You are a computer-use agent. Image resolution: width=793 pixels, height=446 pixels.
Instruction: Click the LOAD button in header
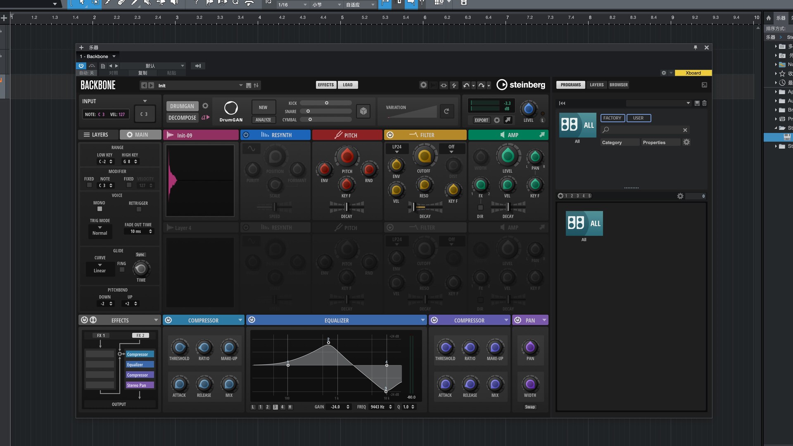pos(348,85)
